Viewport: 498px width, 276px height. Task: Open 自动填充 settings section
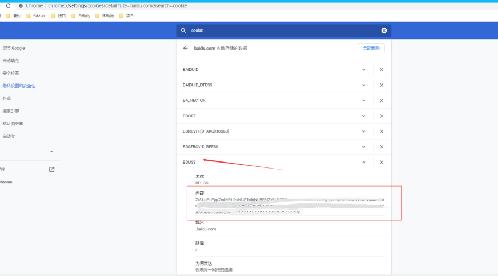[10, 61]
